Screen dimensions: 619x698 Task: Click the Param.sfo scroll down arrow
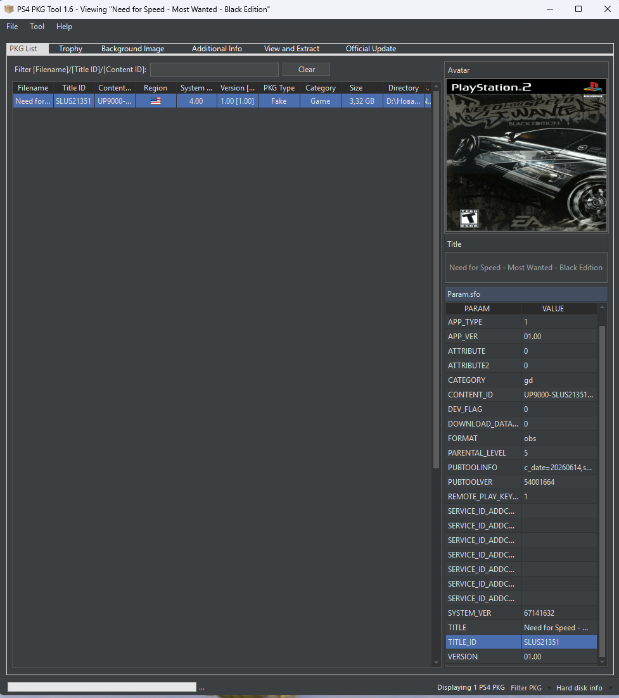pyautogui.click(x=602, y=661)
